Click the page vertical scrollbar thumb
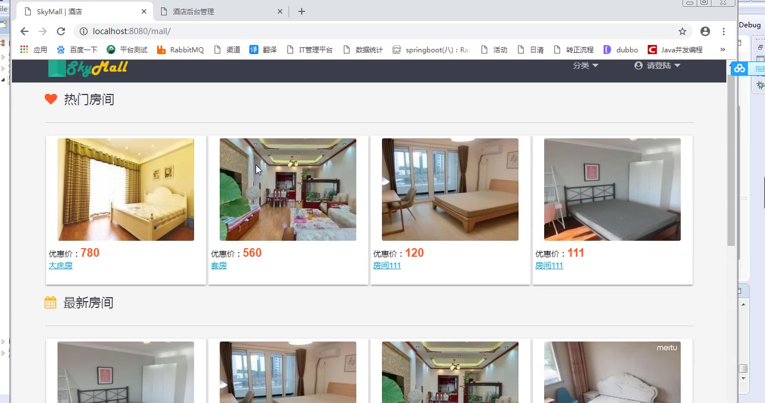The height and width of the screenshot is (403, 765). tap(731, 161)
